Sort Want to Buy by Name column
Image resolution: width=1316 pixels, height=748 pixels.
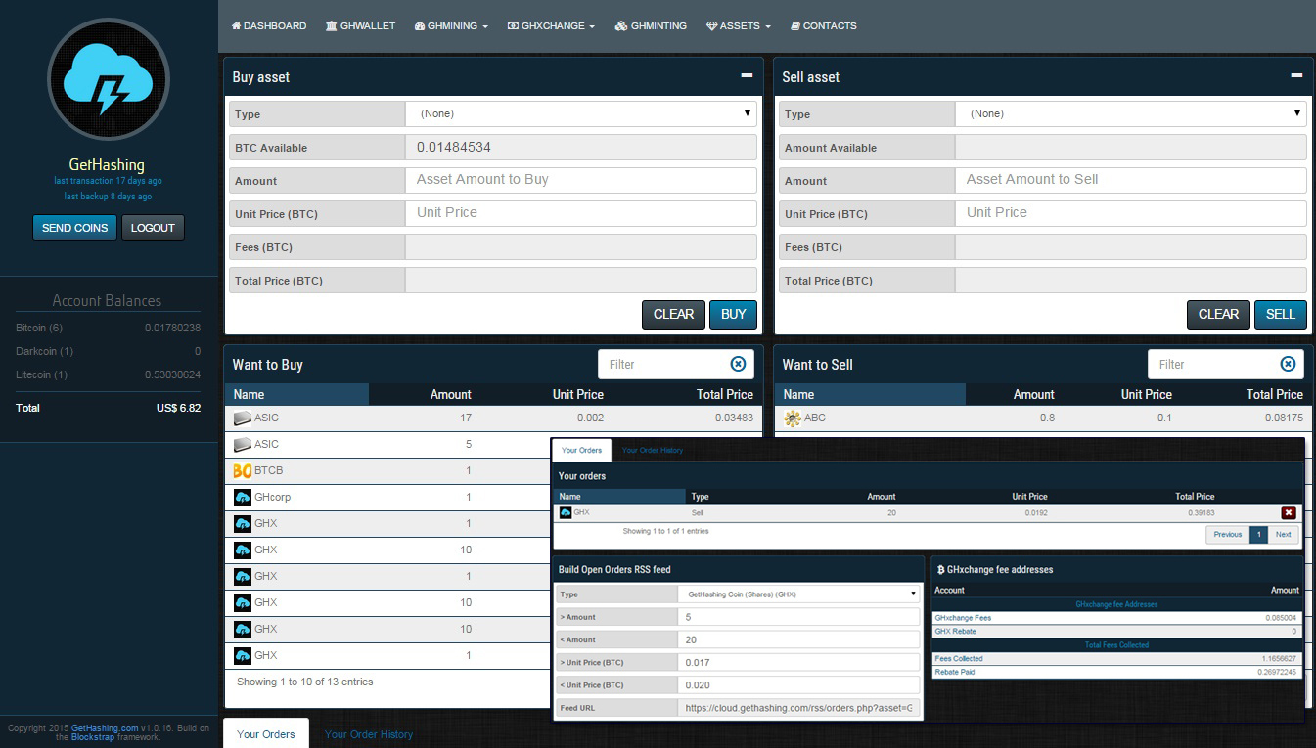[x=296, y=394]
